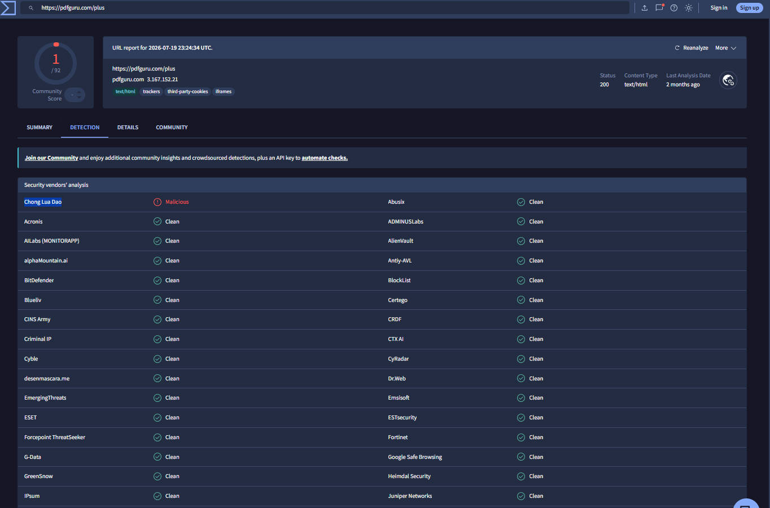The width and height of the screenshot is (770, 508).
Task: Open the help question mark icon
Action: point(674,8)
